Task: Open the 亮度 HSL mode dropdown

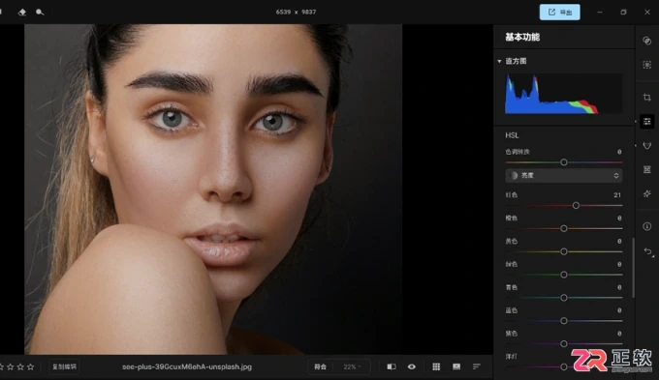Action: (x=564, y=175)
